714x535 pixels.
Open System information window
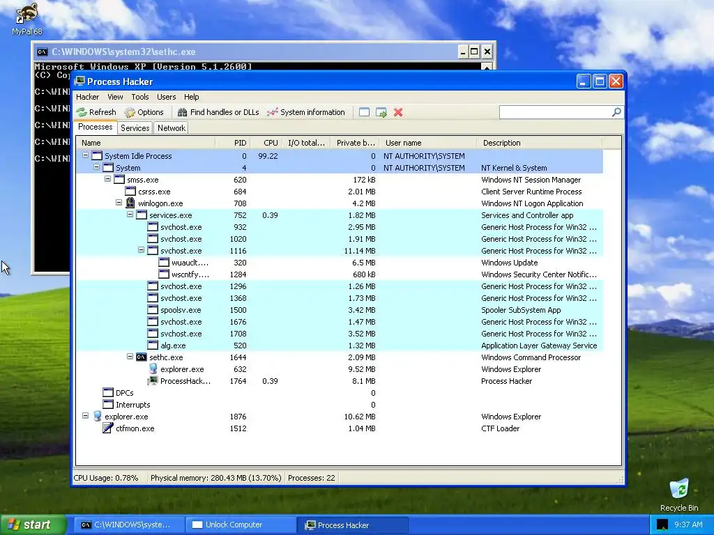pyautogui.click(x=306, y=112)
